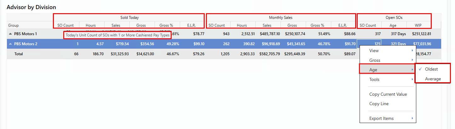Click the WIP column header
455x129 pixels.
418,25
